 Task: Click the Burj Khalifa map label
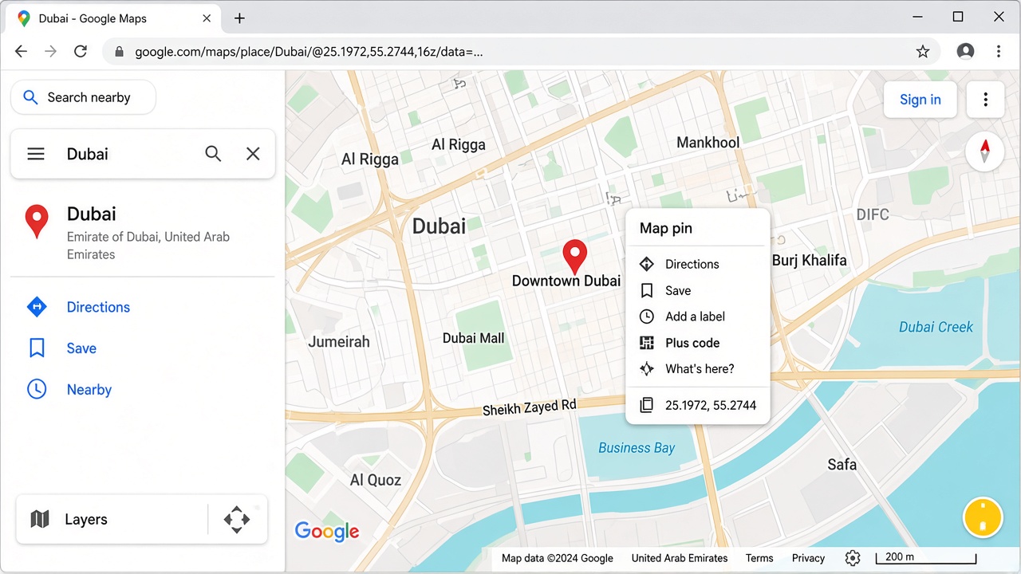[810, 260]
